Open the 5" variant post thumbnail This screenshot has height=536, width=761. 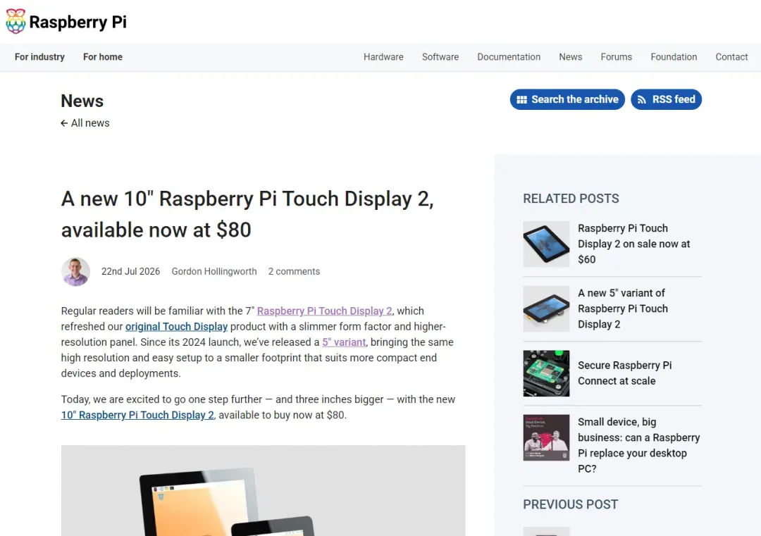546,309
